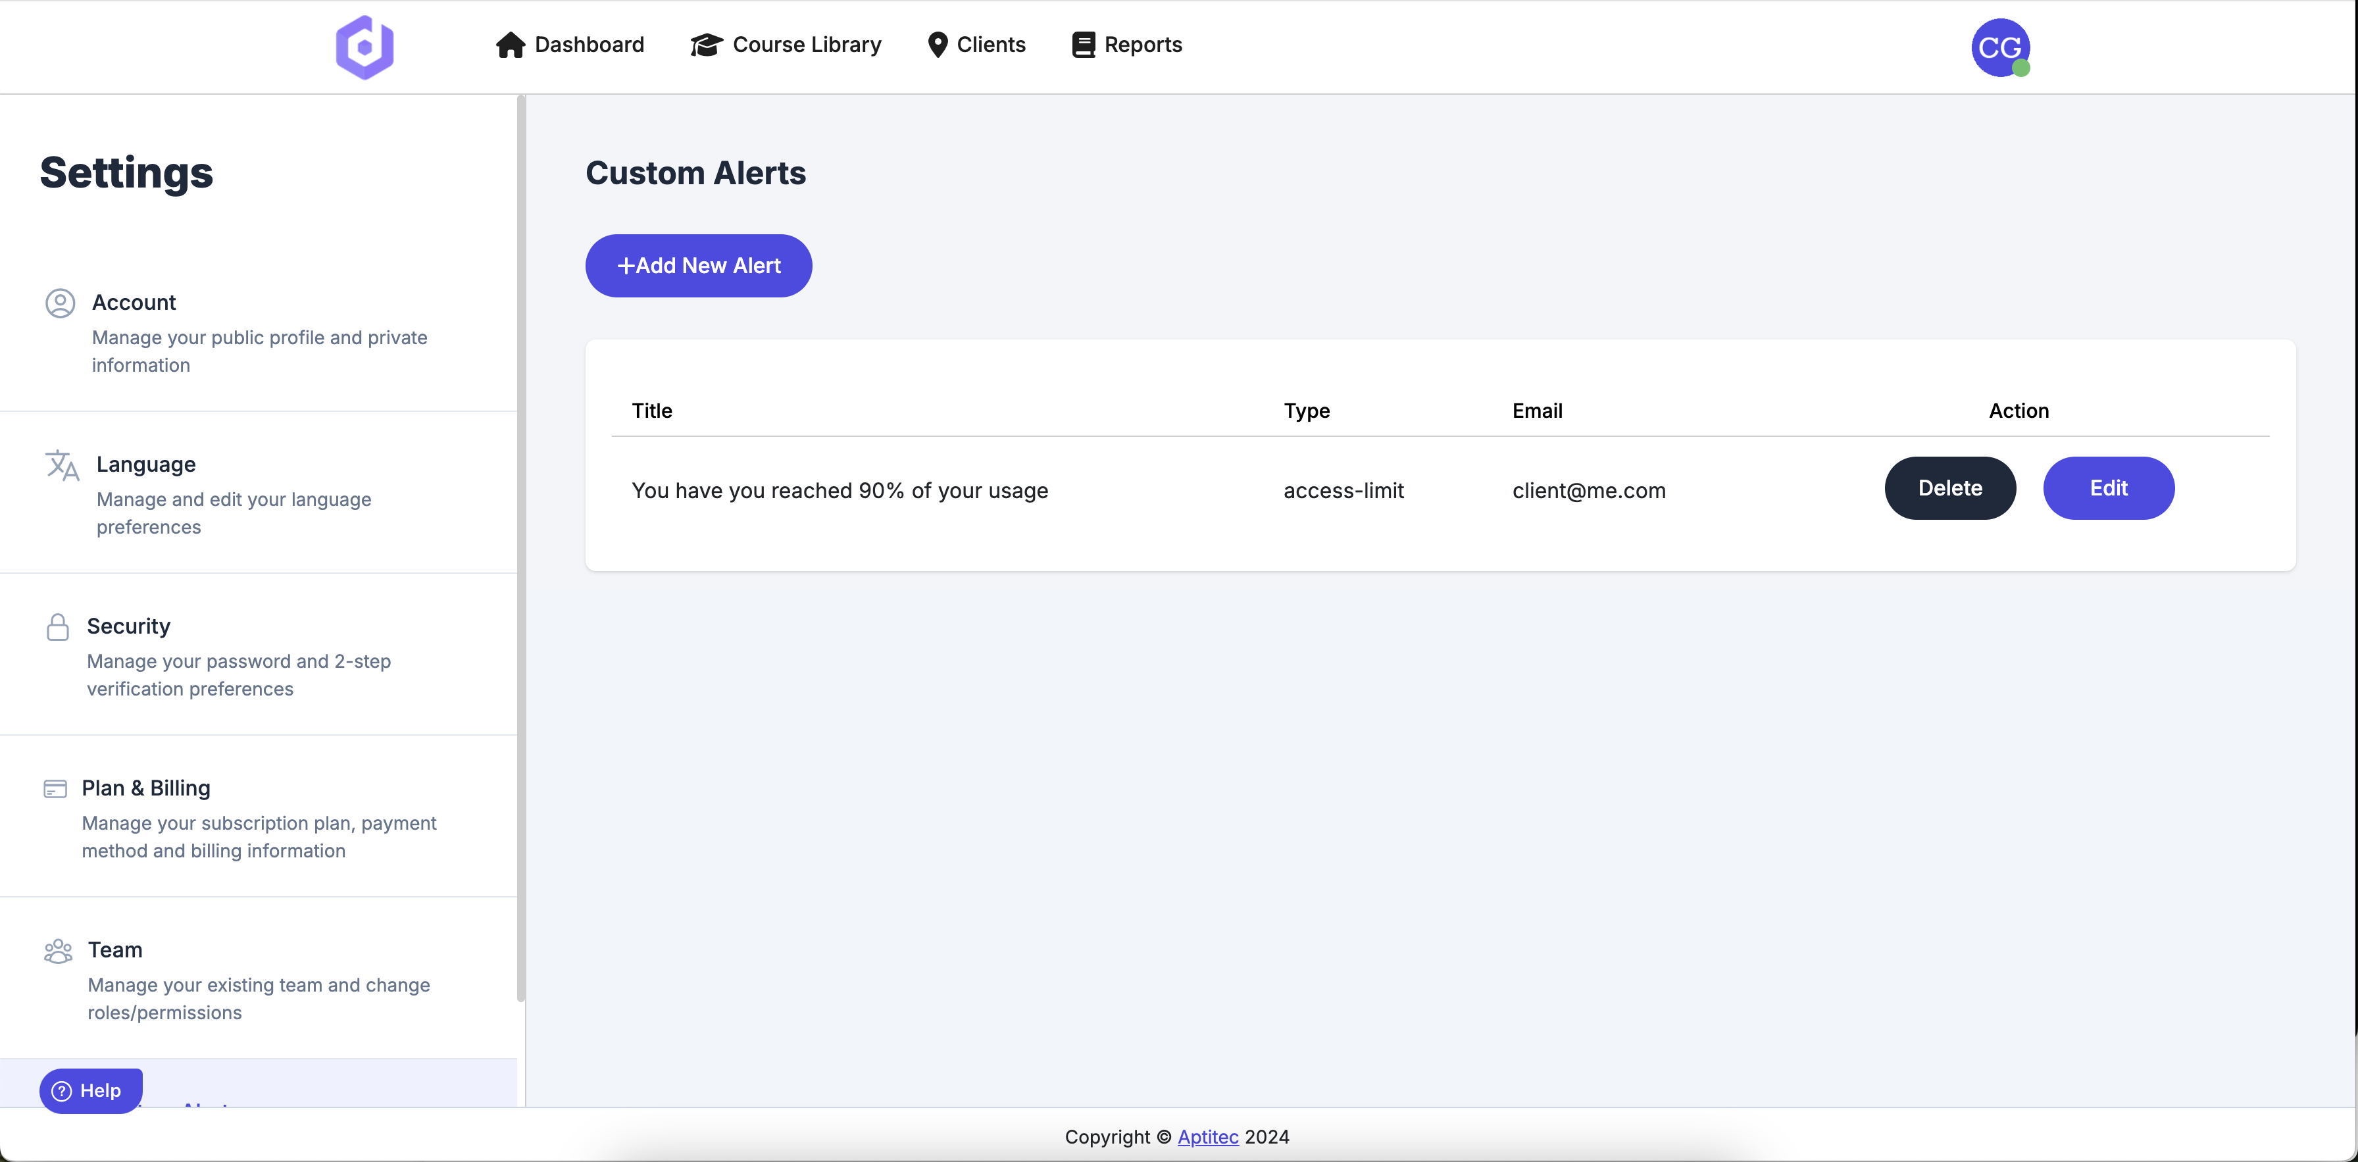
Task: Click the Add New Alert button
Action: tap(697, 266)
